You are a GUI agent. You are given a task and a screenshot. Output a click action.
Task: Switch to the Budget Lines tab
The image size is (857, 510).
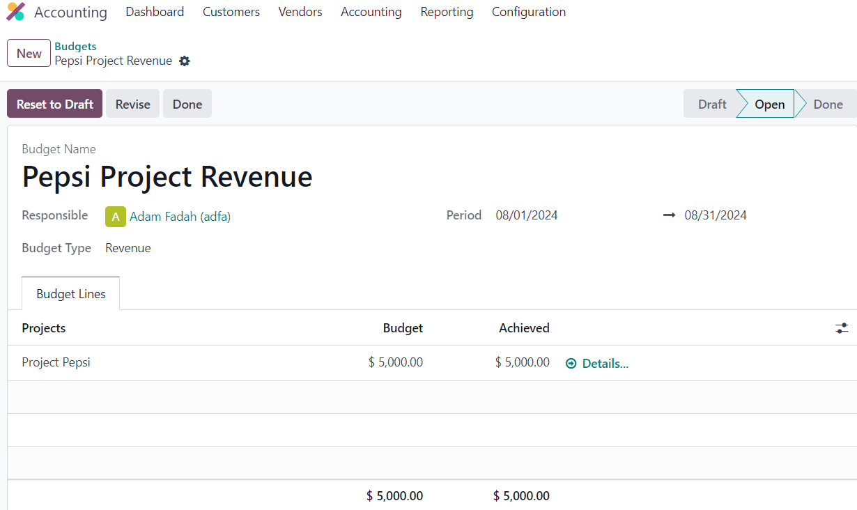71,293
